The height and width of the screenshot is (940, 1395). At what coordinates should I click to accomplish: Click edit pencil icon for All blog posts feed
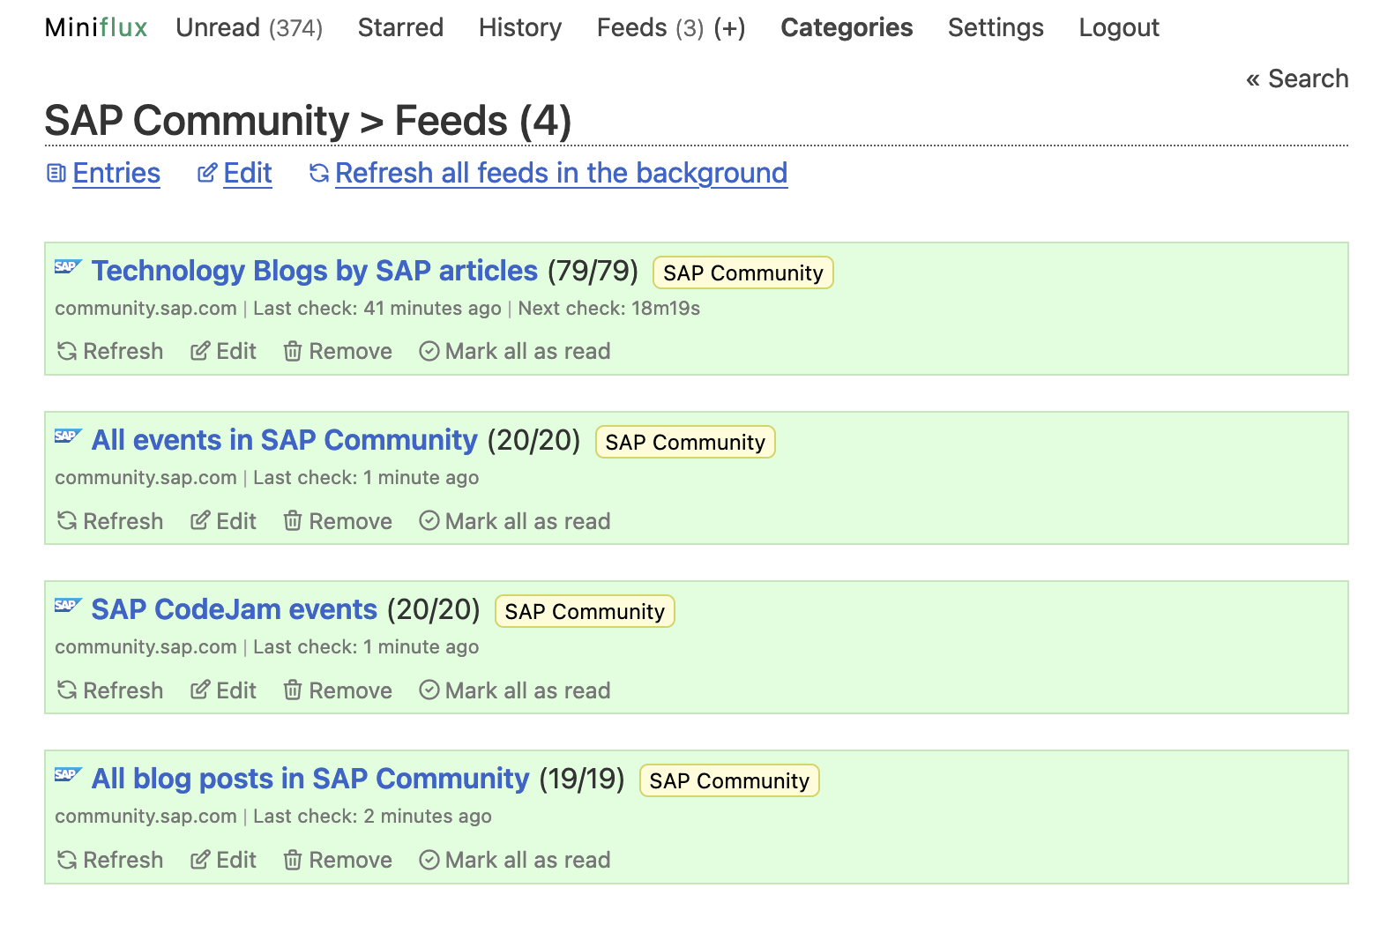tap(200, 860)
